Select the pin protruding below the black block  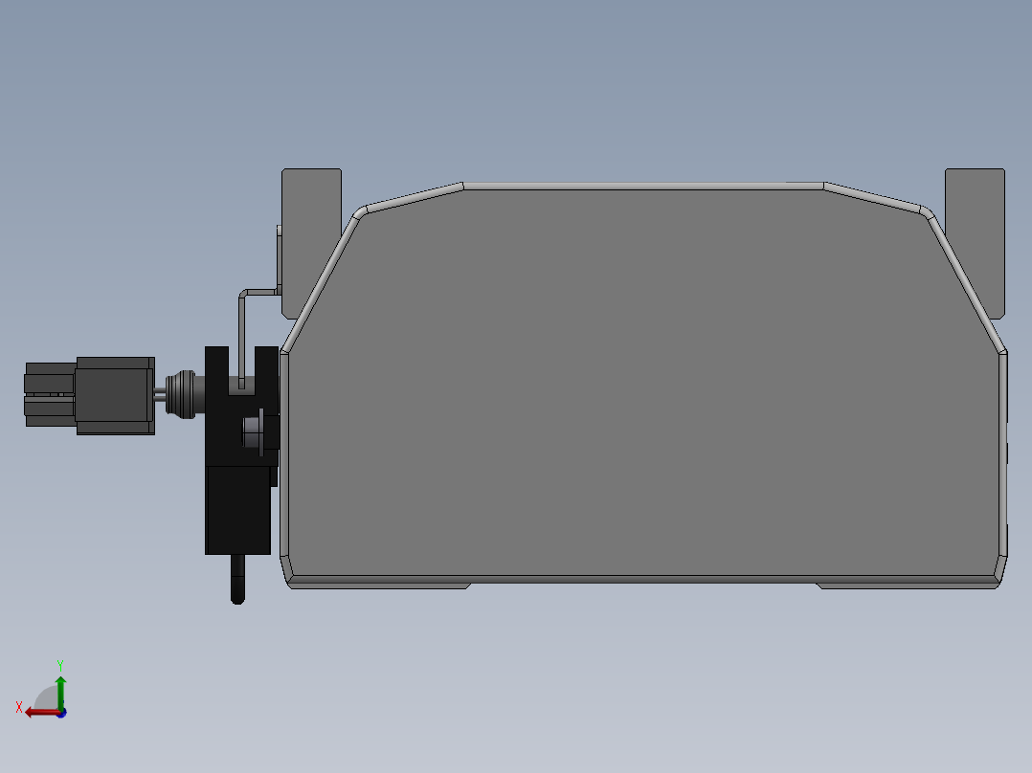[x=237, y=579]
